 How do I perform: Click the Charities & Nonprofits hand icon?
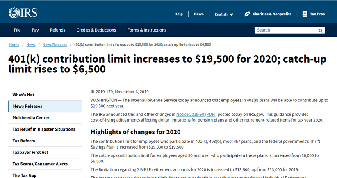tap(247, 14)
